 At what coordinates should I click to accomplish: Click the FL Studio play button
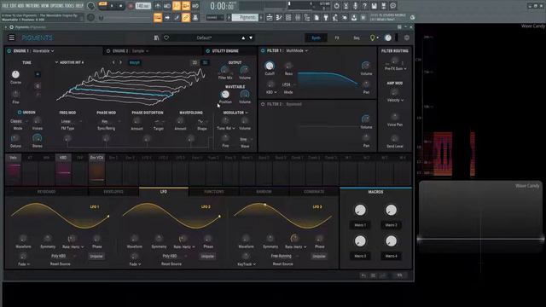click(112, 6)
